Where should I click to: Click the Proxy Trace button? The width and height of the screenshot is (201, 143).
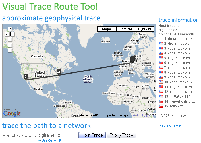pyautogui.click(x=121, y=135)
